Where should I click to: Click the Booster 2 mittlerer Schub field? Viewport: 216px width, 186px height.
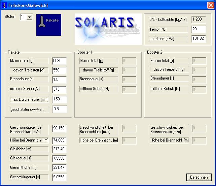point(199,89)
